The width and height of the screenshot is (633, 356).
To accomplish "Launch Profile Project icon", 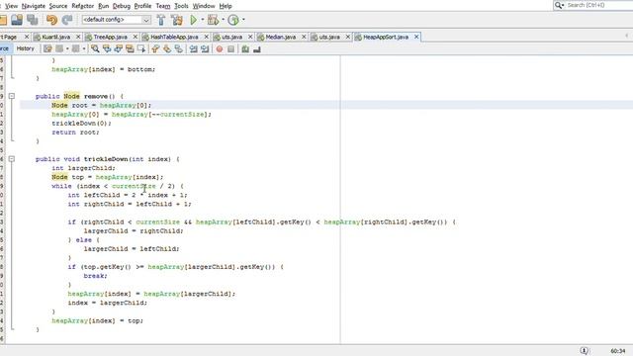I will (x=233, y=20).
